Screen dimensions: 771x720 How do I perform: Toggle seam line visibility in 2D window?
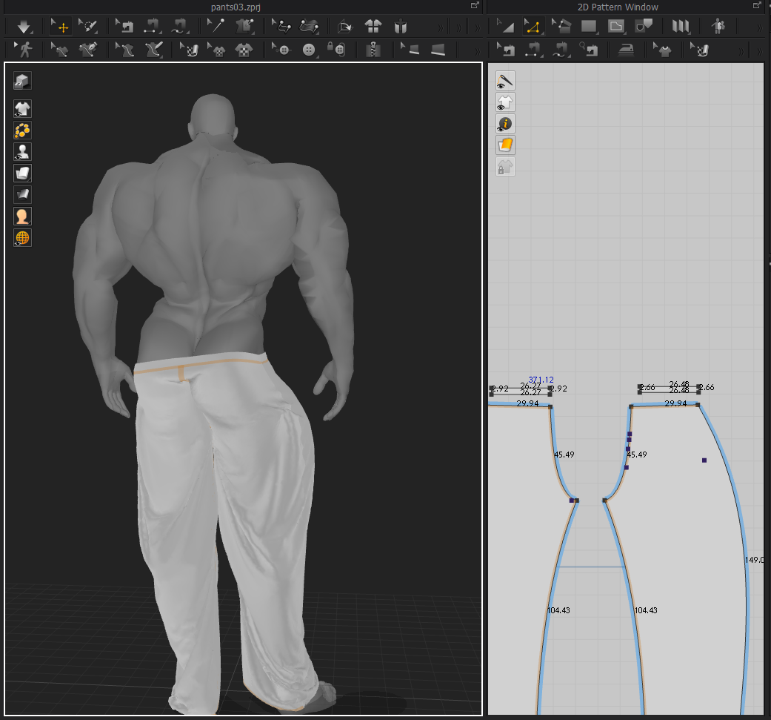(505, 81)
